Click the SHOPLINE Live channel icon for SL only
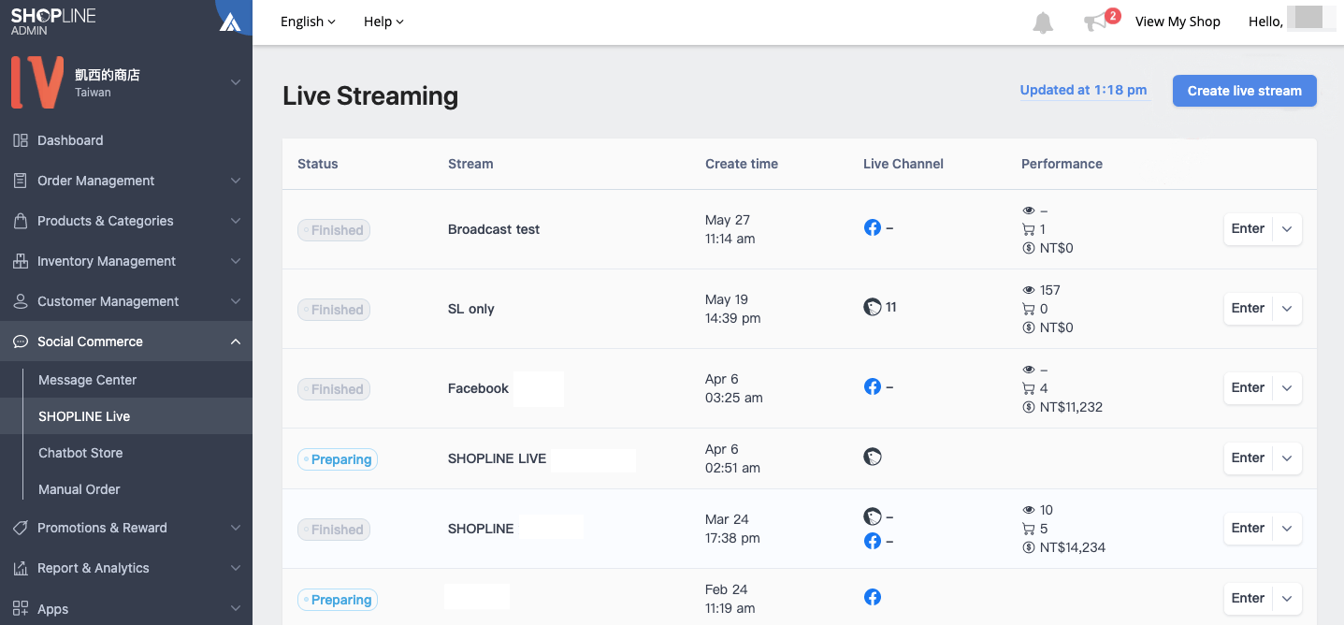This screenshot has width=1344, height=625. [x=872, y=306]
